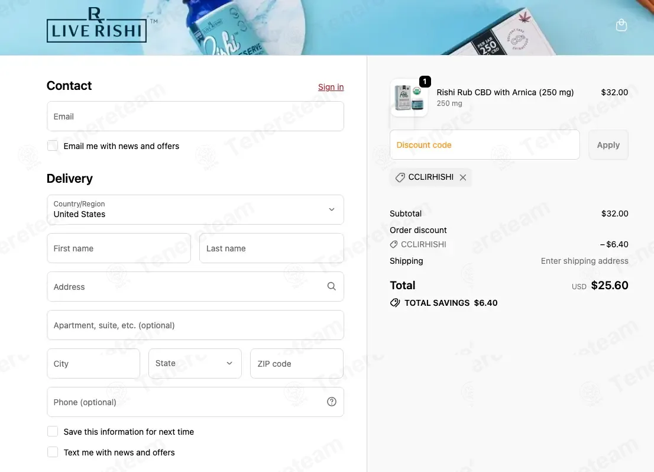
Task: Click the tag icon beside CCLIRHISHI chip
Action: pos(400,177)
